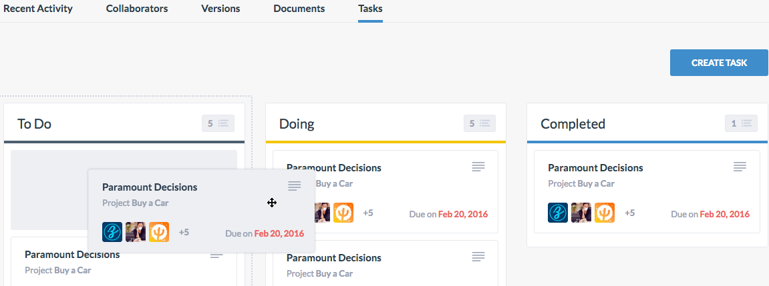The width and height of the screenshot is (769, 286).
Task: Open the Documents tab
Action: coord(299,8)
